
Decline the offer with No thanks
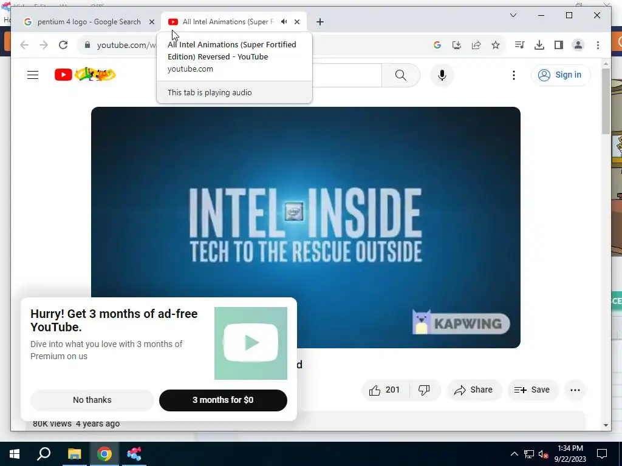92,400
